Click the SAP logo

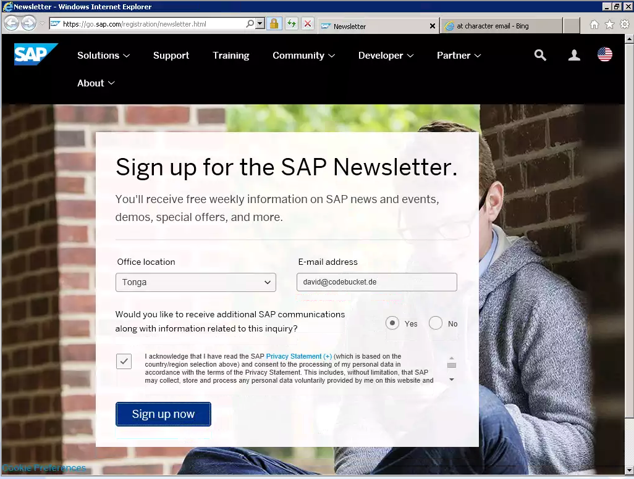tap(36, 54)
